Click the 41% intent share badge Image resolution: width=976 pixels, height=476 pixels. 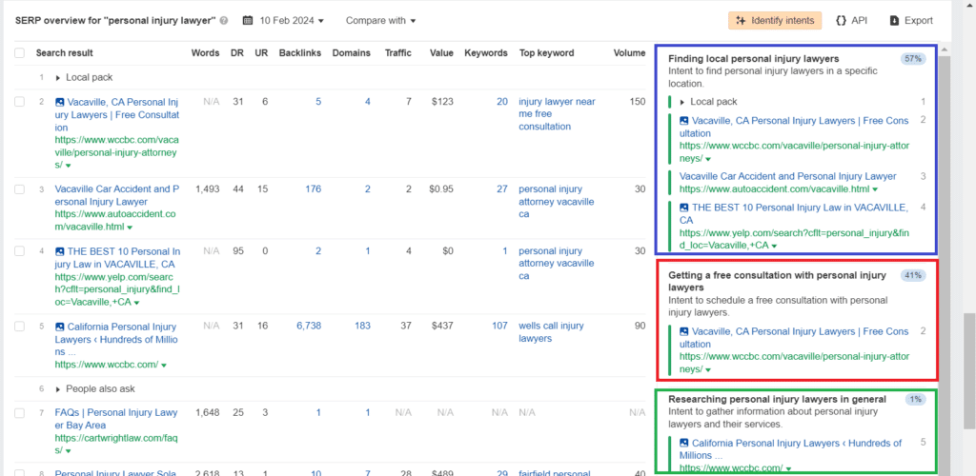[913, 275]
